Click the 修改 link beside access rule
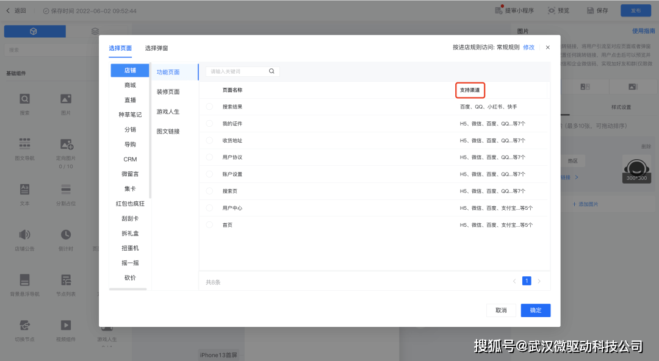Viewport: 659px width, 361px height. click(x=528, y=48)
